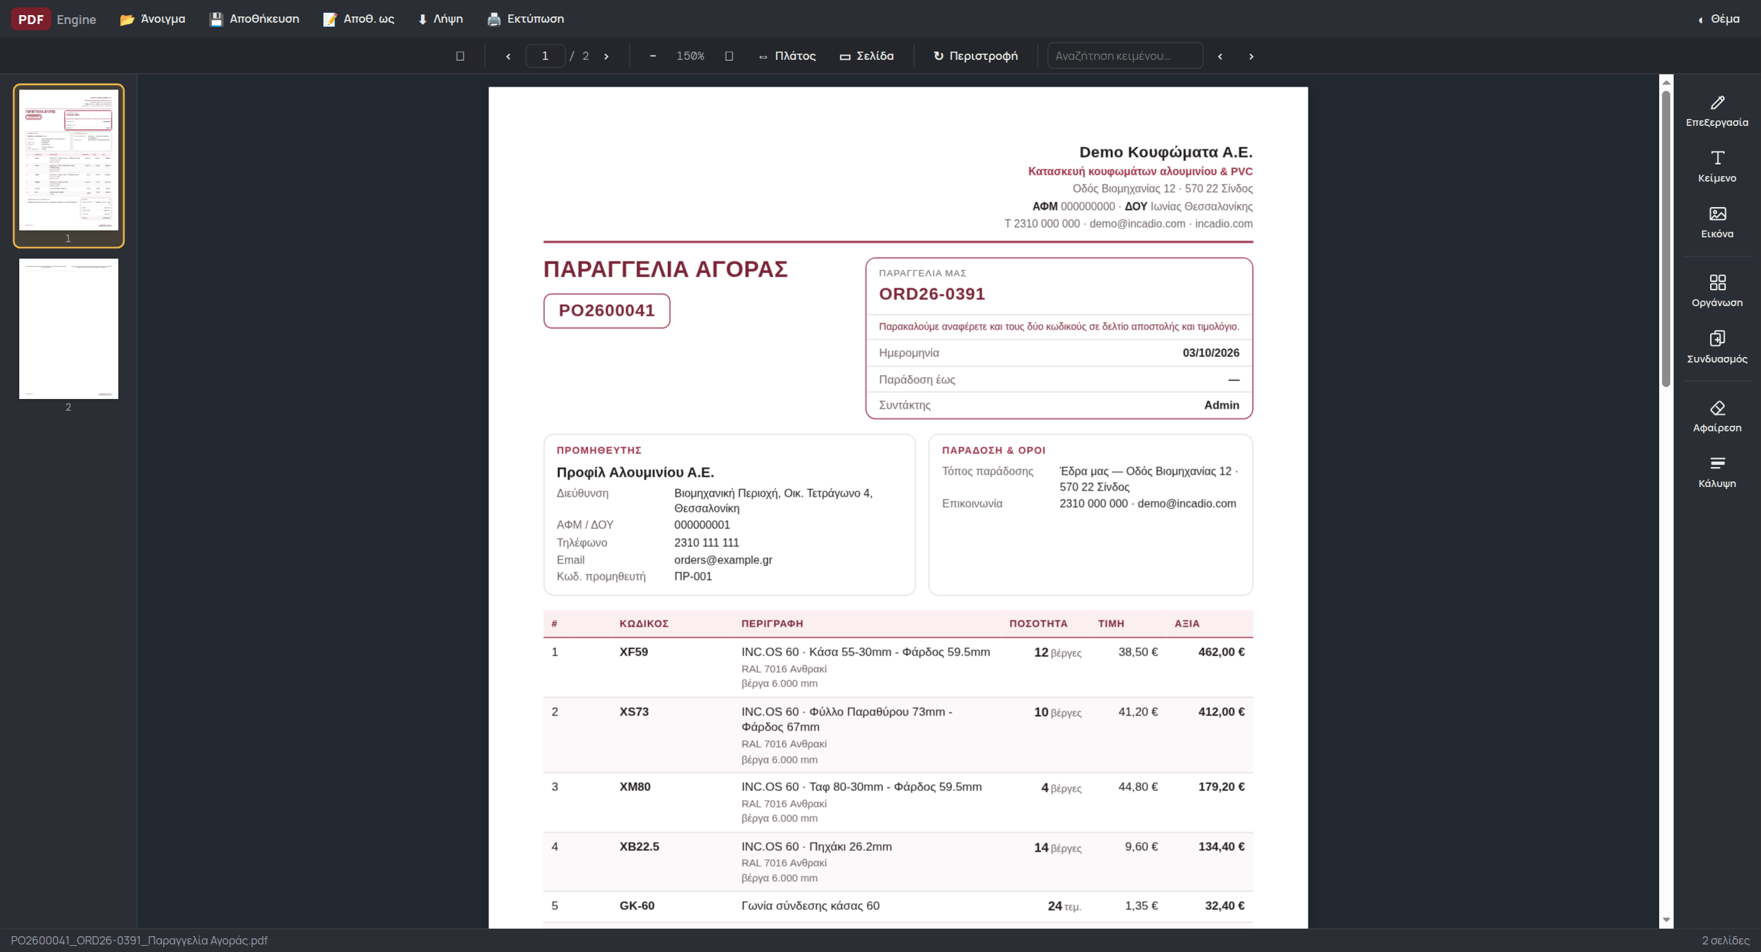Select the Κάλυψη redaction tool
Viewport: 1761px width, 952px height.
pos(1717,472)
